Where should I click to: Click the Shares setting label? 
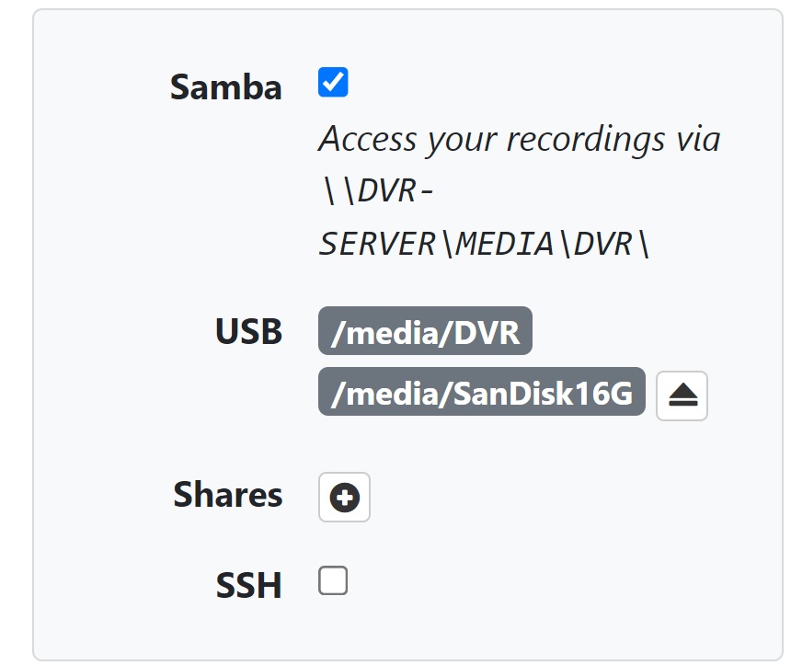227,495
